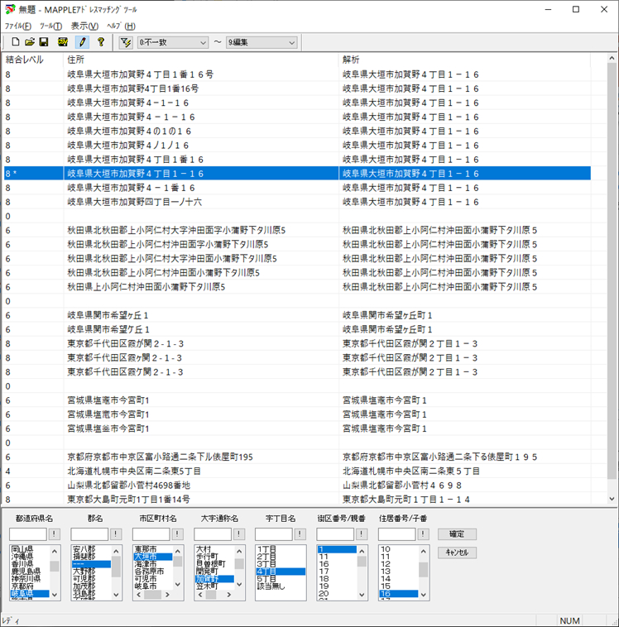Click the 確定 confirm button

coord(457,534)
